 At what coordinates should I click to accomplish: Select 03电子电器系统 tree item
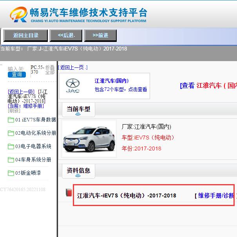point(33,146)
